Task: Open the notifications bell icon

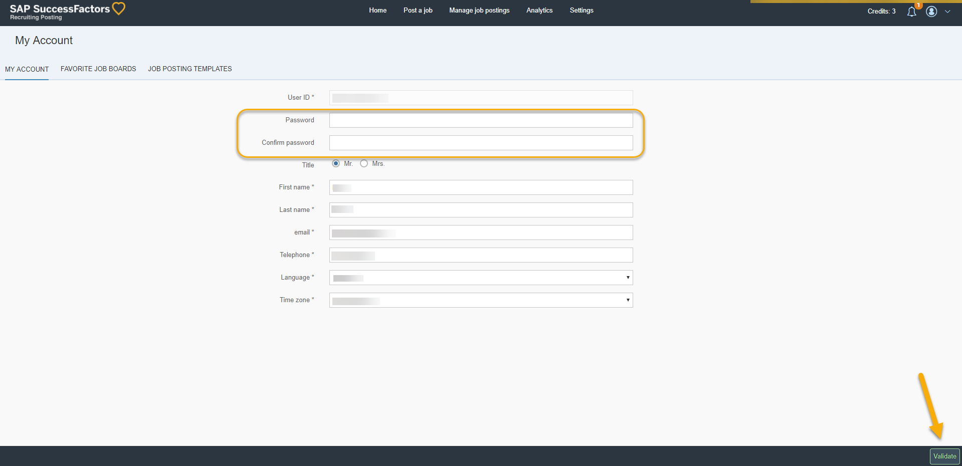Action: tap(911, 12)
